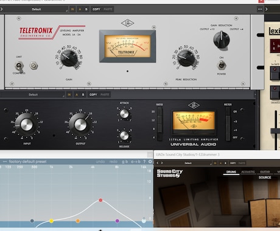280x231 pixels.
Task: Flip the Limit/Compress switch on the LA-2A
Action: coord(19,66)
